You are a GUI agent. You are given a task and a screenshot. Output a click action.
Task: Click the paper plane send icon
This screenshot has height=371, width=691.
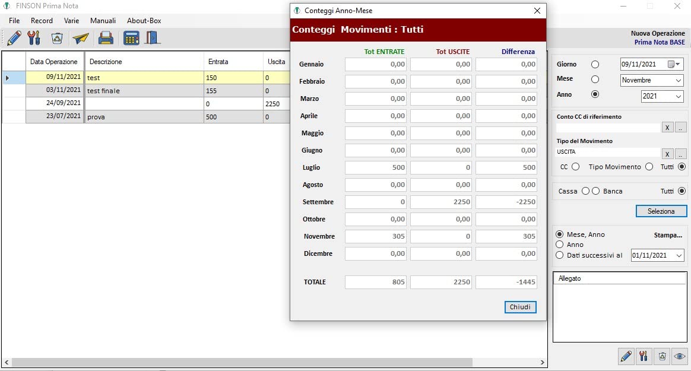tap(81, 39)
